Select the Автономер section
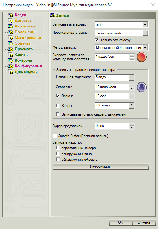The height and width of the screenshot is (229, 158). click(25, 26)
